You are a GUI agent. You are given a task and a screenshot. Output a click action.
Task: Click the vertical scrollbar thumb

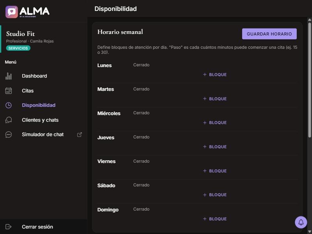pyautogui.click(x=310, y=80)
